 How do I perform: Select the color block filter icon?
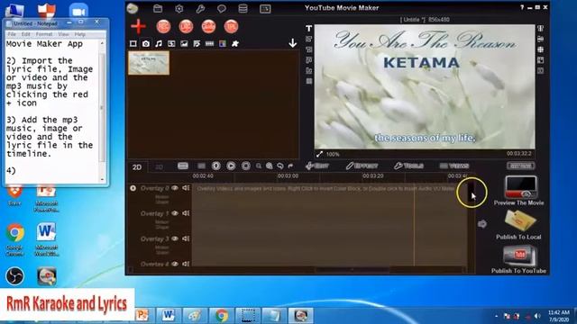pos(223,44)
